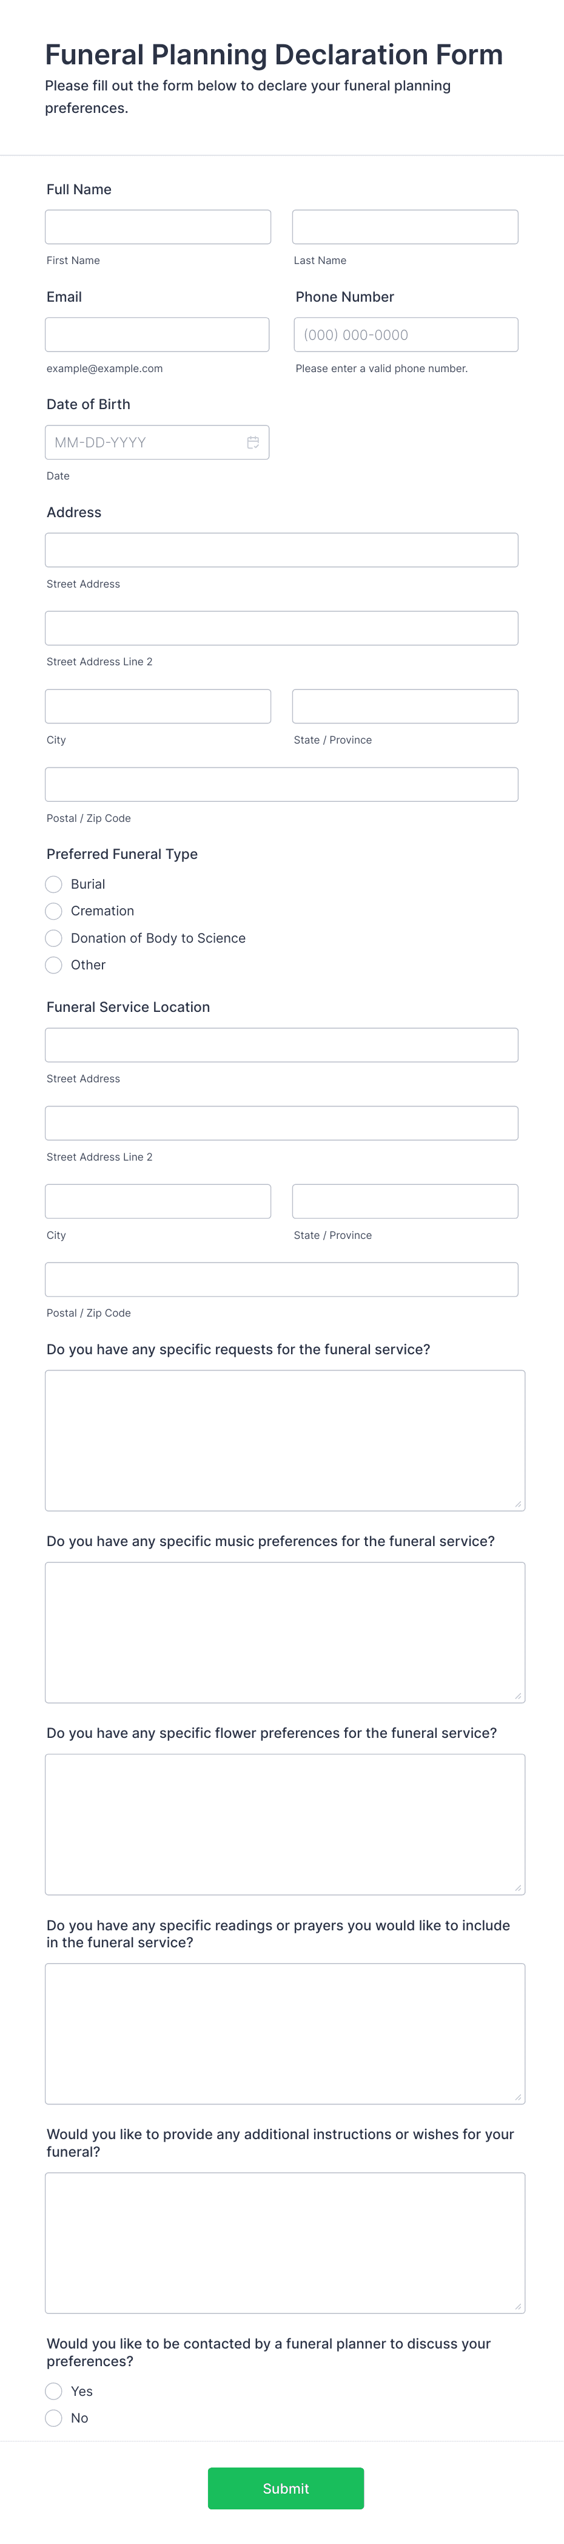
Task: Select the Burial funeral type option
Action: pos(53,884)
